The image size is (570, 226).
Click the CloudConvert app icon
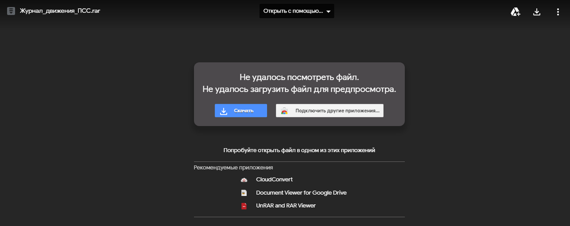[x=244, y=180]
